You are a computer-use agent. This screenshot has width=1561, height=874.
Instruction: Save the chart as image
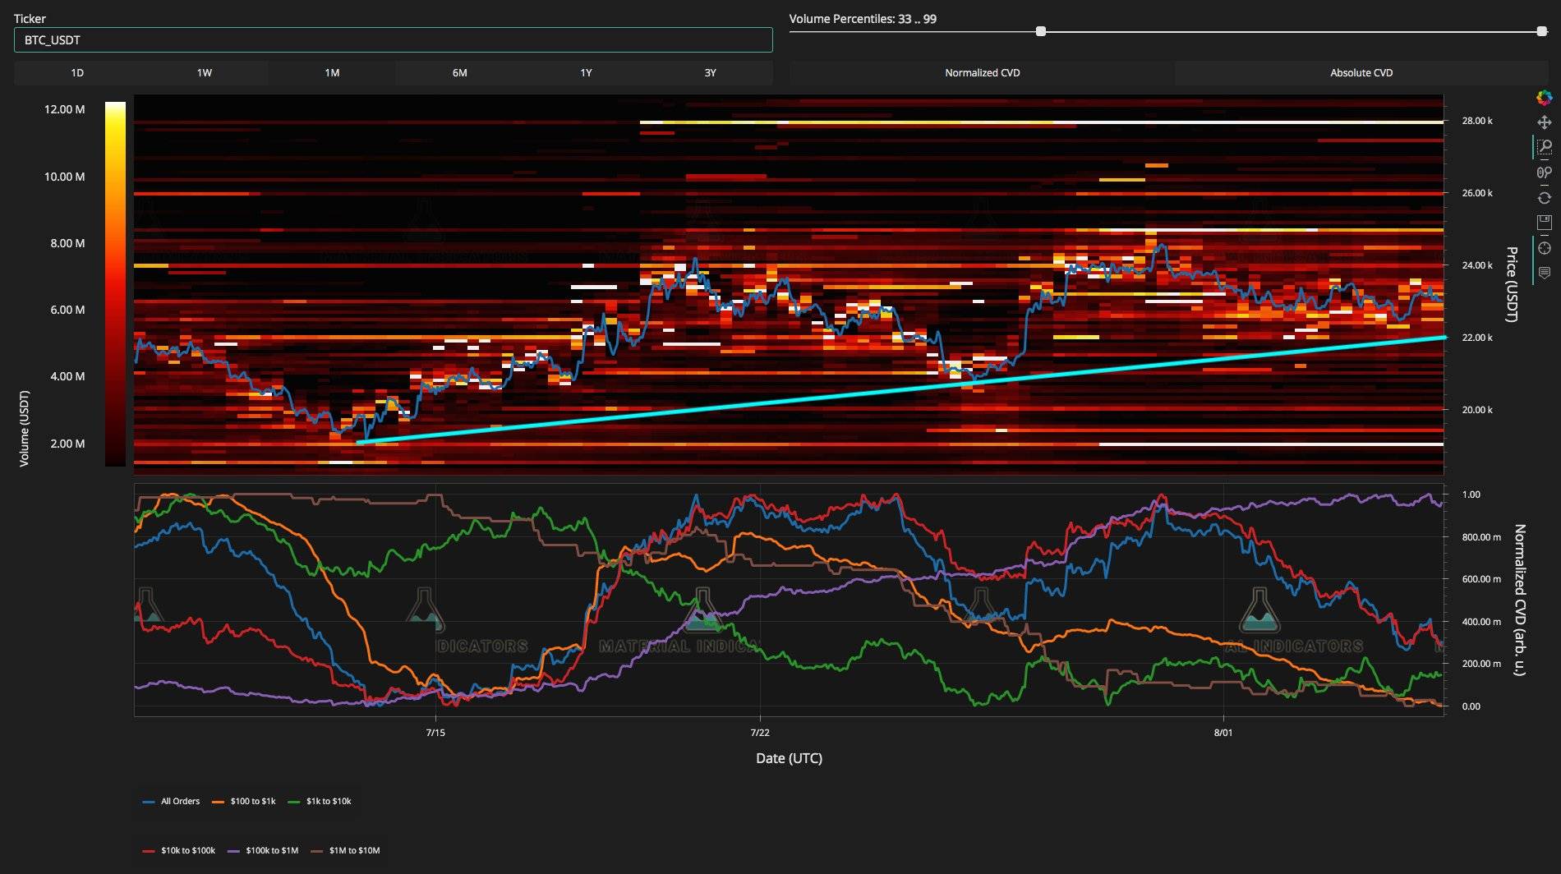pyautogui.click(x=1544, y=223)
